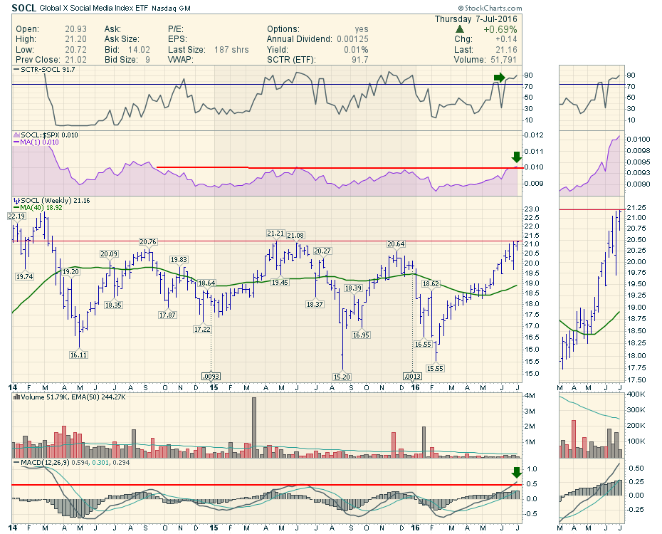Click the 15.20 price low label
Image resolution: width=662 pixels, height=534 pixels.
(x=342, y=377)
